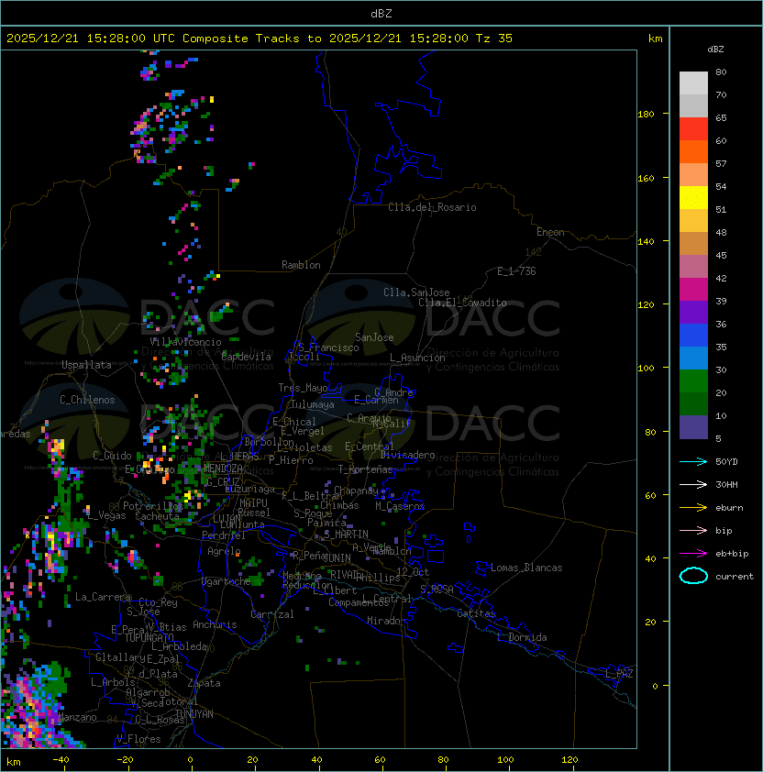Click the 'L_Asuncion' map label
The image size is (763, 772).
[417, 358]
